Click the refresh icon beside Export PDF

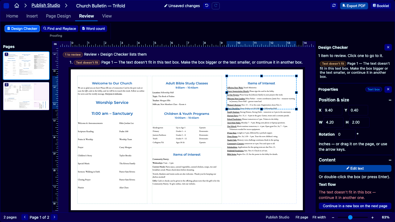pos(334,6)
